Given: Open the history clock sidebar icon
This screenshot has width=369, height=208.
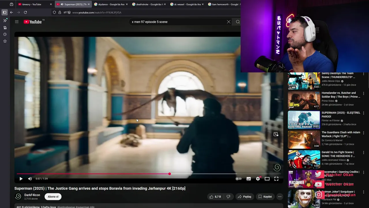Looking at the screenshot, I should [5, 34].
